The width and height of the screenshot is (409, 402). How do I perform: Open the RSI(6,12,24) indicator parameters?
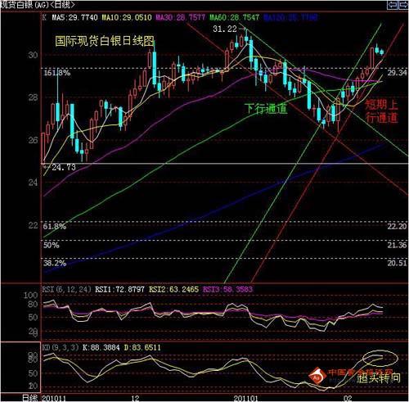(67, 289)
